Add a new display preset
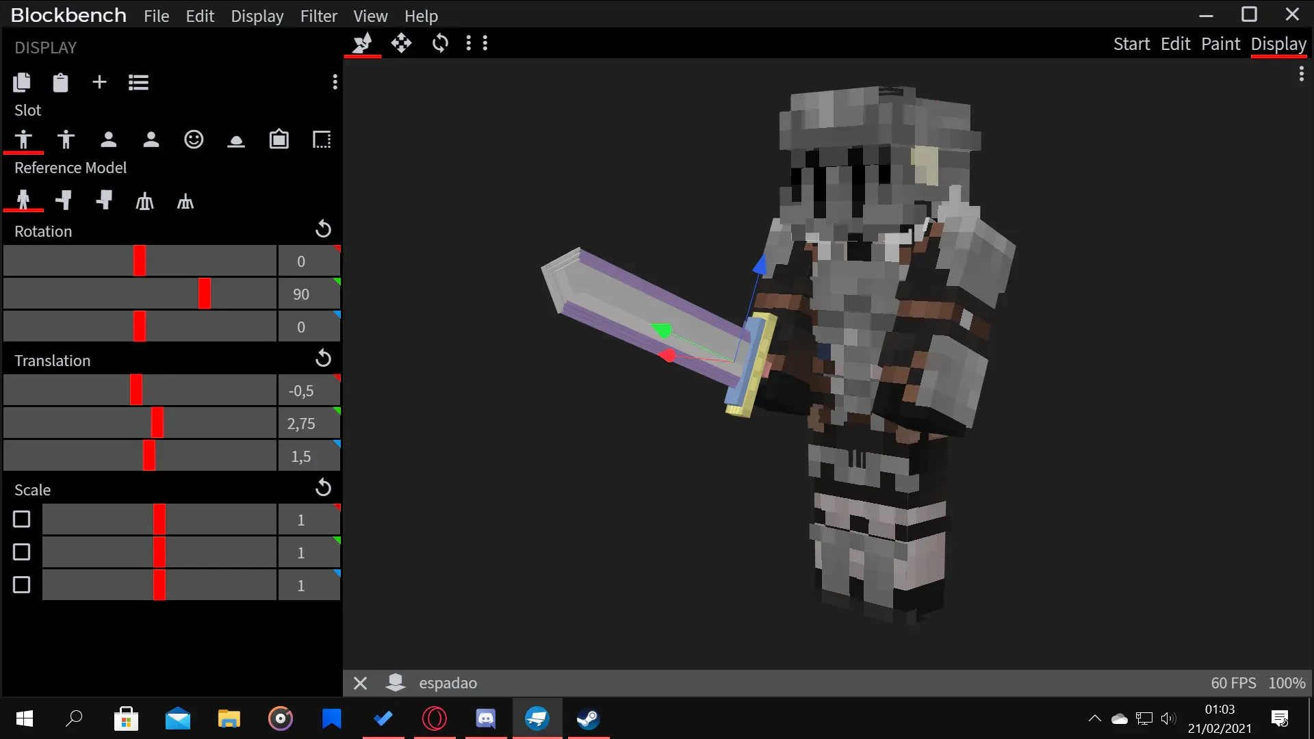The height and width of the screenshot is (739, 1314). coord(99,82)
